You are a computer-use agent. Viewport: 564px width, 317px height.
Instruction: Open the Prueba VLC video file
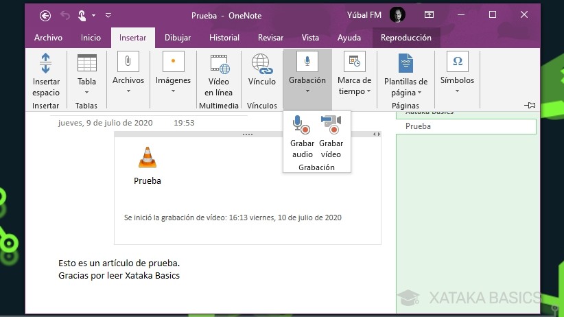[x=148, y=166]
